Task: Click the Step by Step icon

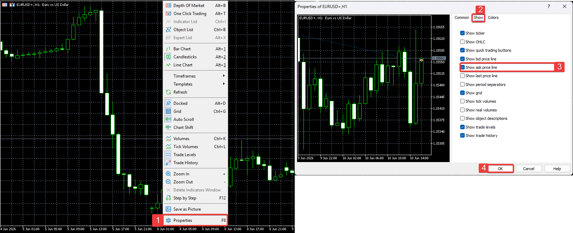Action: 168,198
